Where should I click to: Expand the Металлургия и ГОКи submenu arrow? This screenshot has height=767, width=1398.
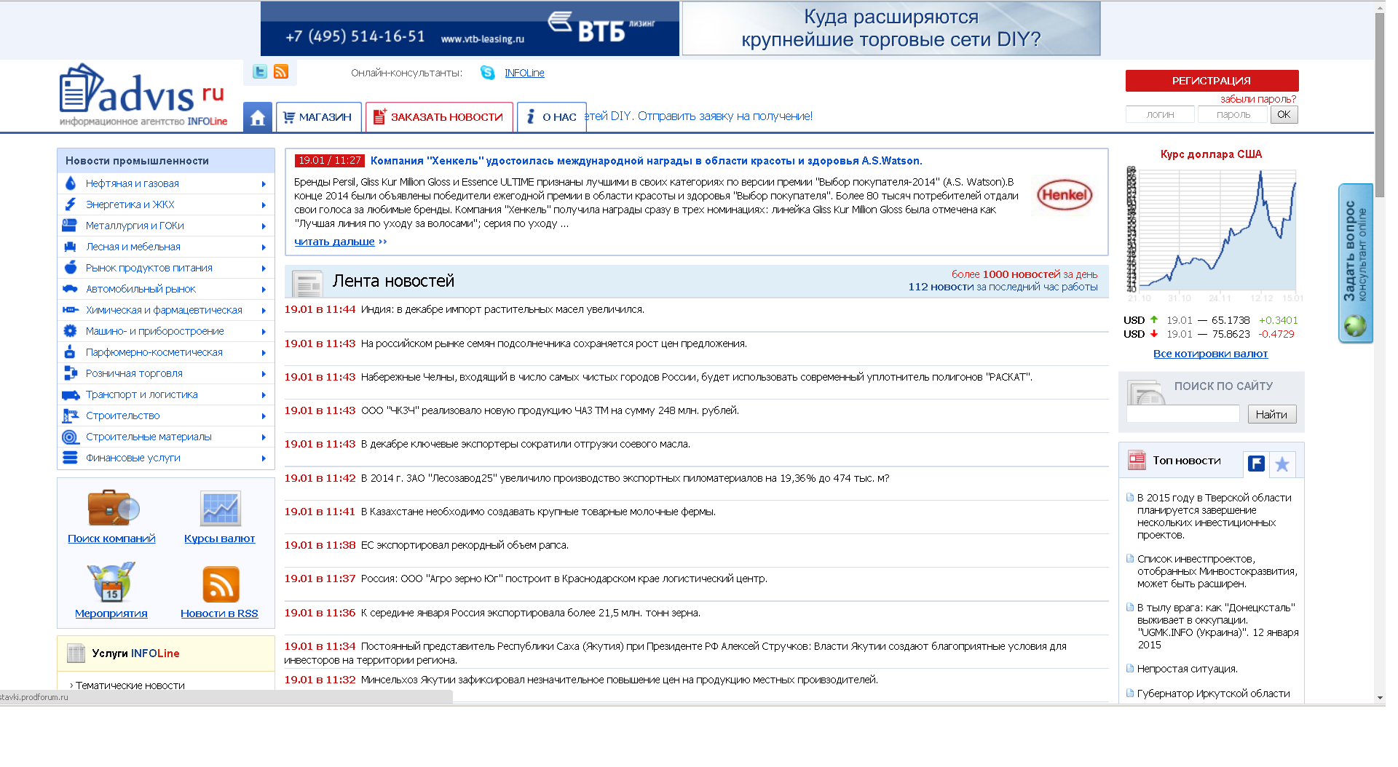pyautogui.click(x=264, y=226)
